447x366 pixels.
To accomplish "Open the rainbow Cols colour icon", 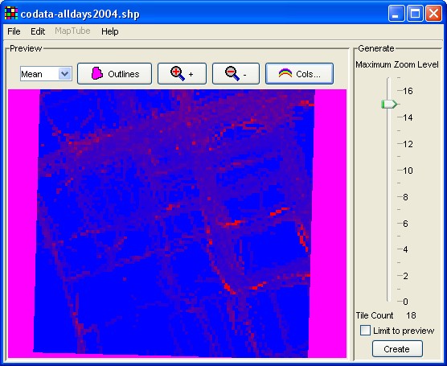I will 285,73.
